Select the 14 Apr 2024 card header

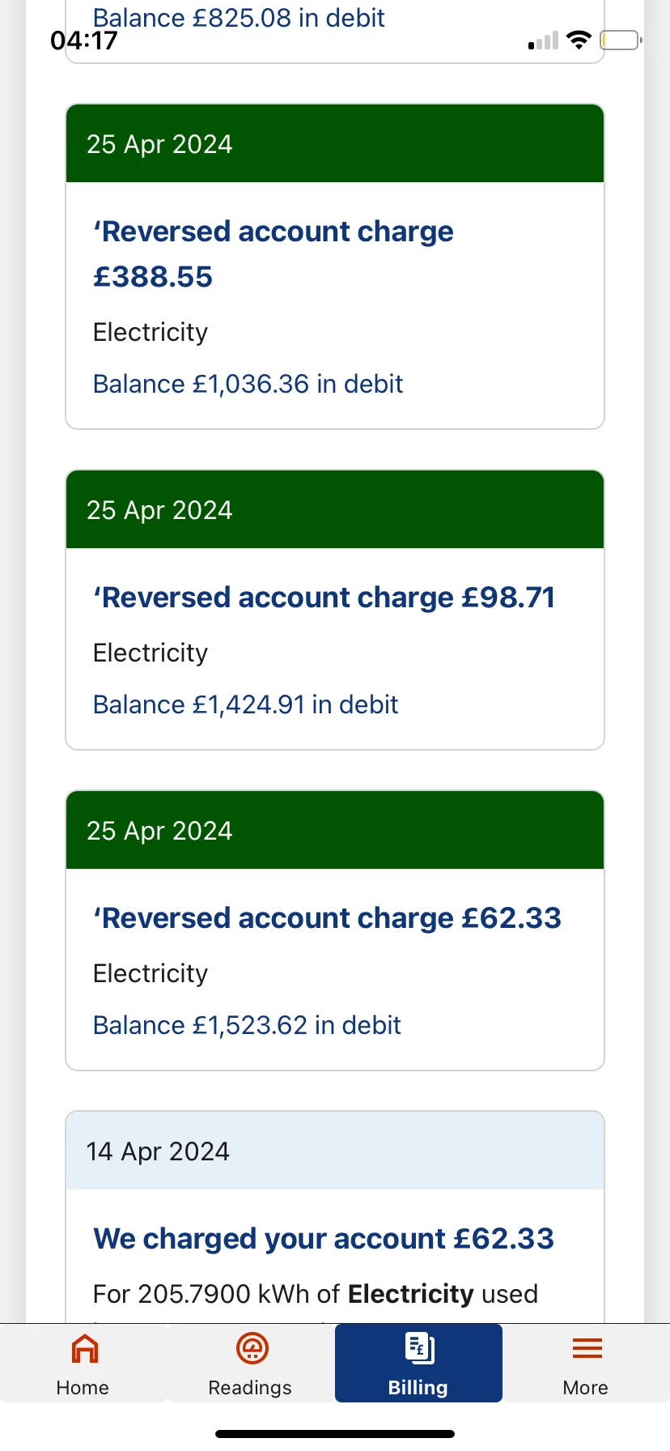(335, 1151)
